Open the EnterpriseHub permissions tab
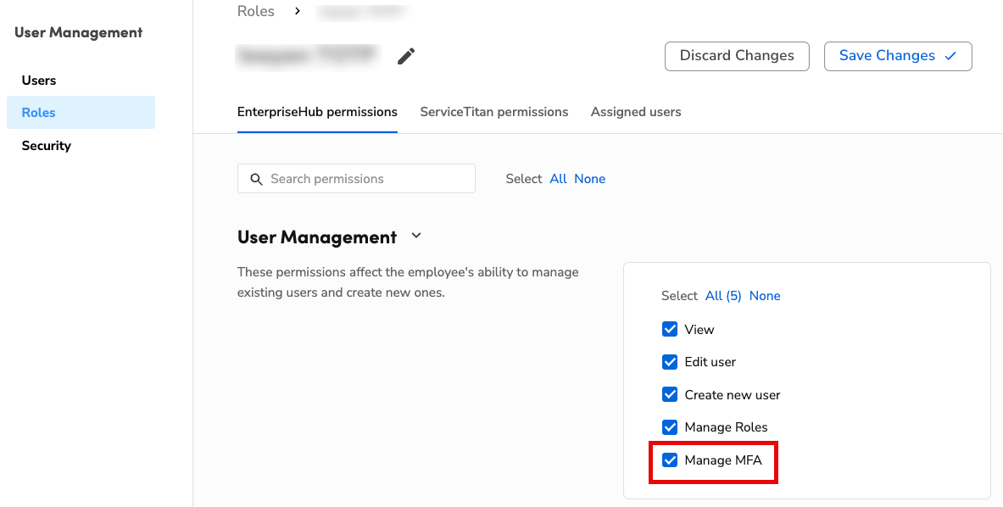 [x=317, y=112]
